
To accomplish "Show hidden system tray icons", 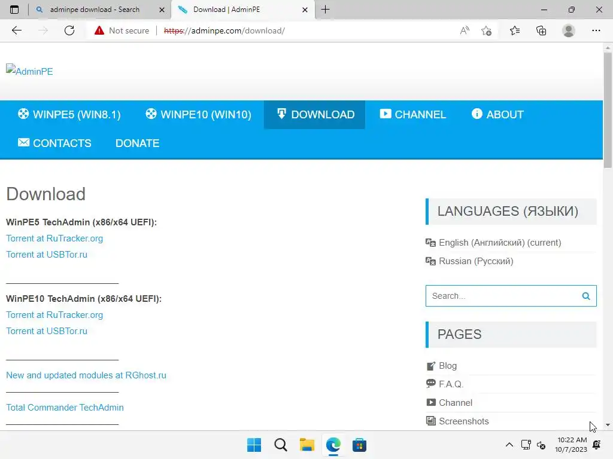I will coord(509,445).
